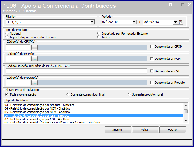Expand the Filial(is) dropdown
Viewport: 194px width, 147px height.
[x=92, y=22]
